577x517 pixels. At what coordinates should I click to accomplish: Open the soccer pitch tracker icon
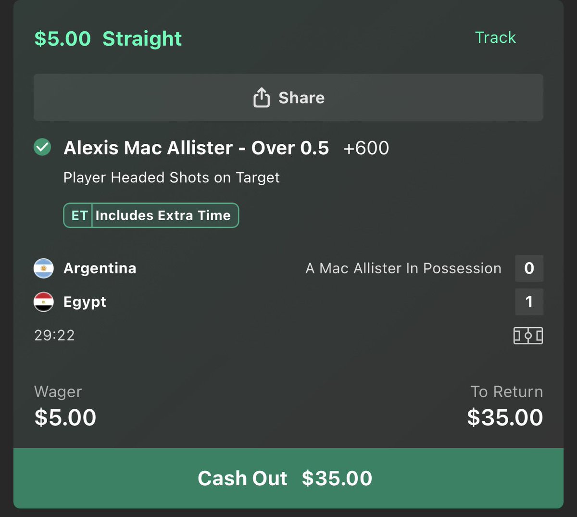pyautogui.click(x=528, y=335)
